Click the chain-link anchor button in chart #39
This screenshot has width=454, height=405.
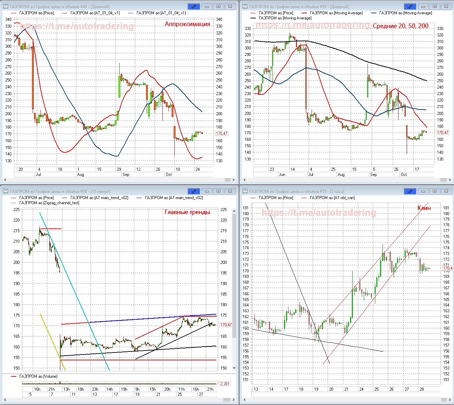pyautogui.click(x=410, y=6)
